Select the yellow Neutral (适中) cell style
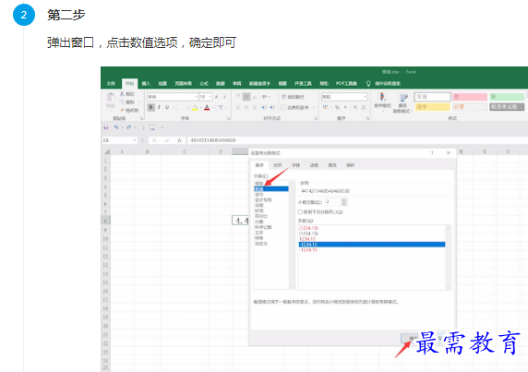 pos(432,107)
